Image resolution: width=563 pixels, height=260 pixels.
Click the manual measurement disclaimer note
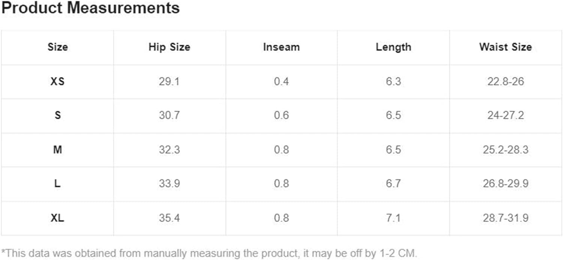(209, 253)
